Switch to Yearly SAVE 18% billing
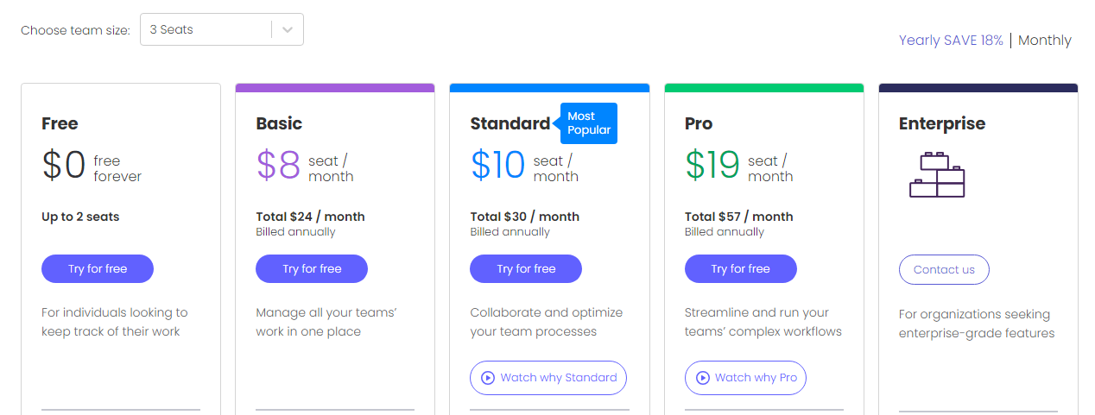This screenshot has width=1095, height=415. pos(951,41)
